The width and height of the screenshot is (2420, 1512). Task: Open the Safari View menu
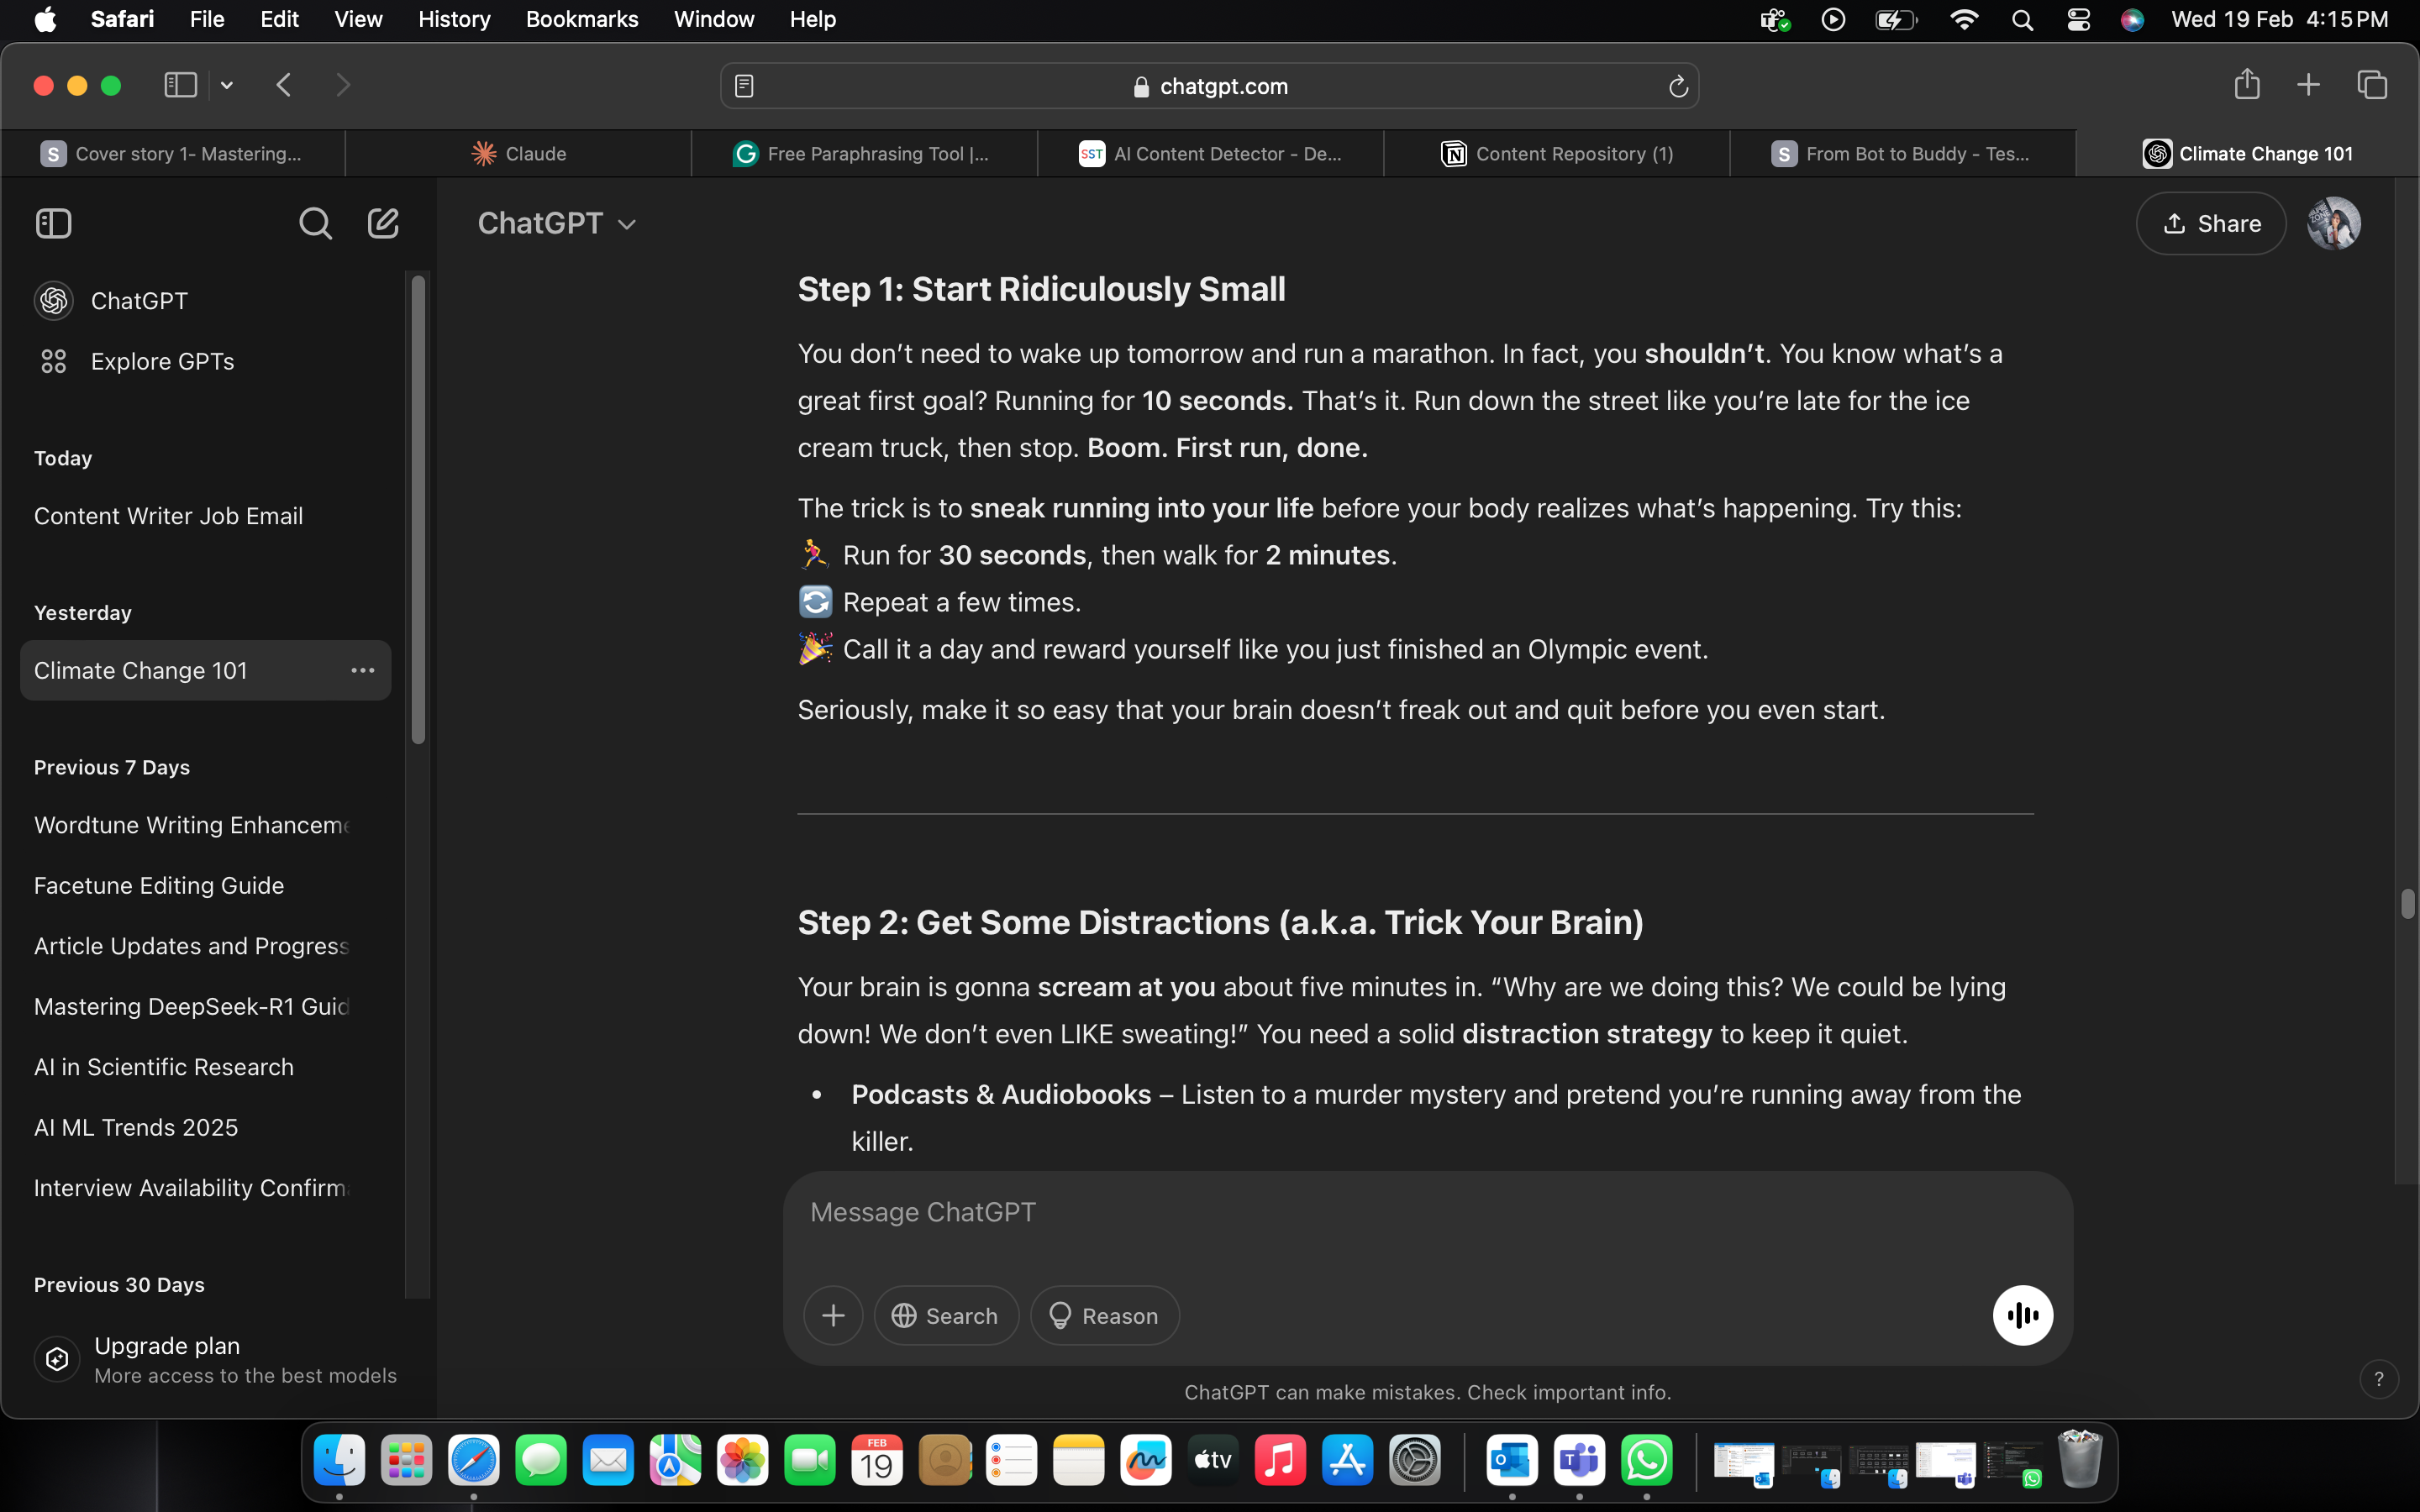pyautogui.click(x=358, y=19)
